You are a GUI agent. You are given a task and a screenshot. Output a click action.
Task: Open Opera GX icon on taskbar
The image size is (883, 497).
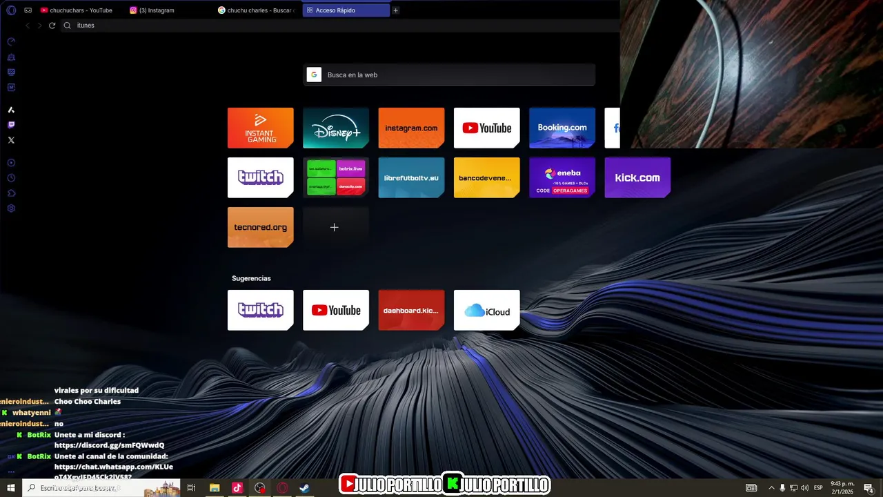click(x=282, y=488)
